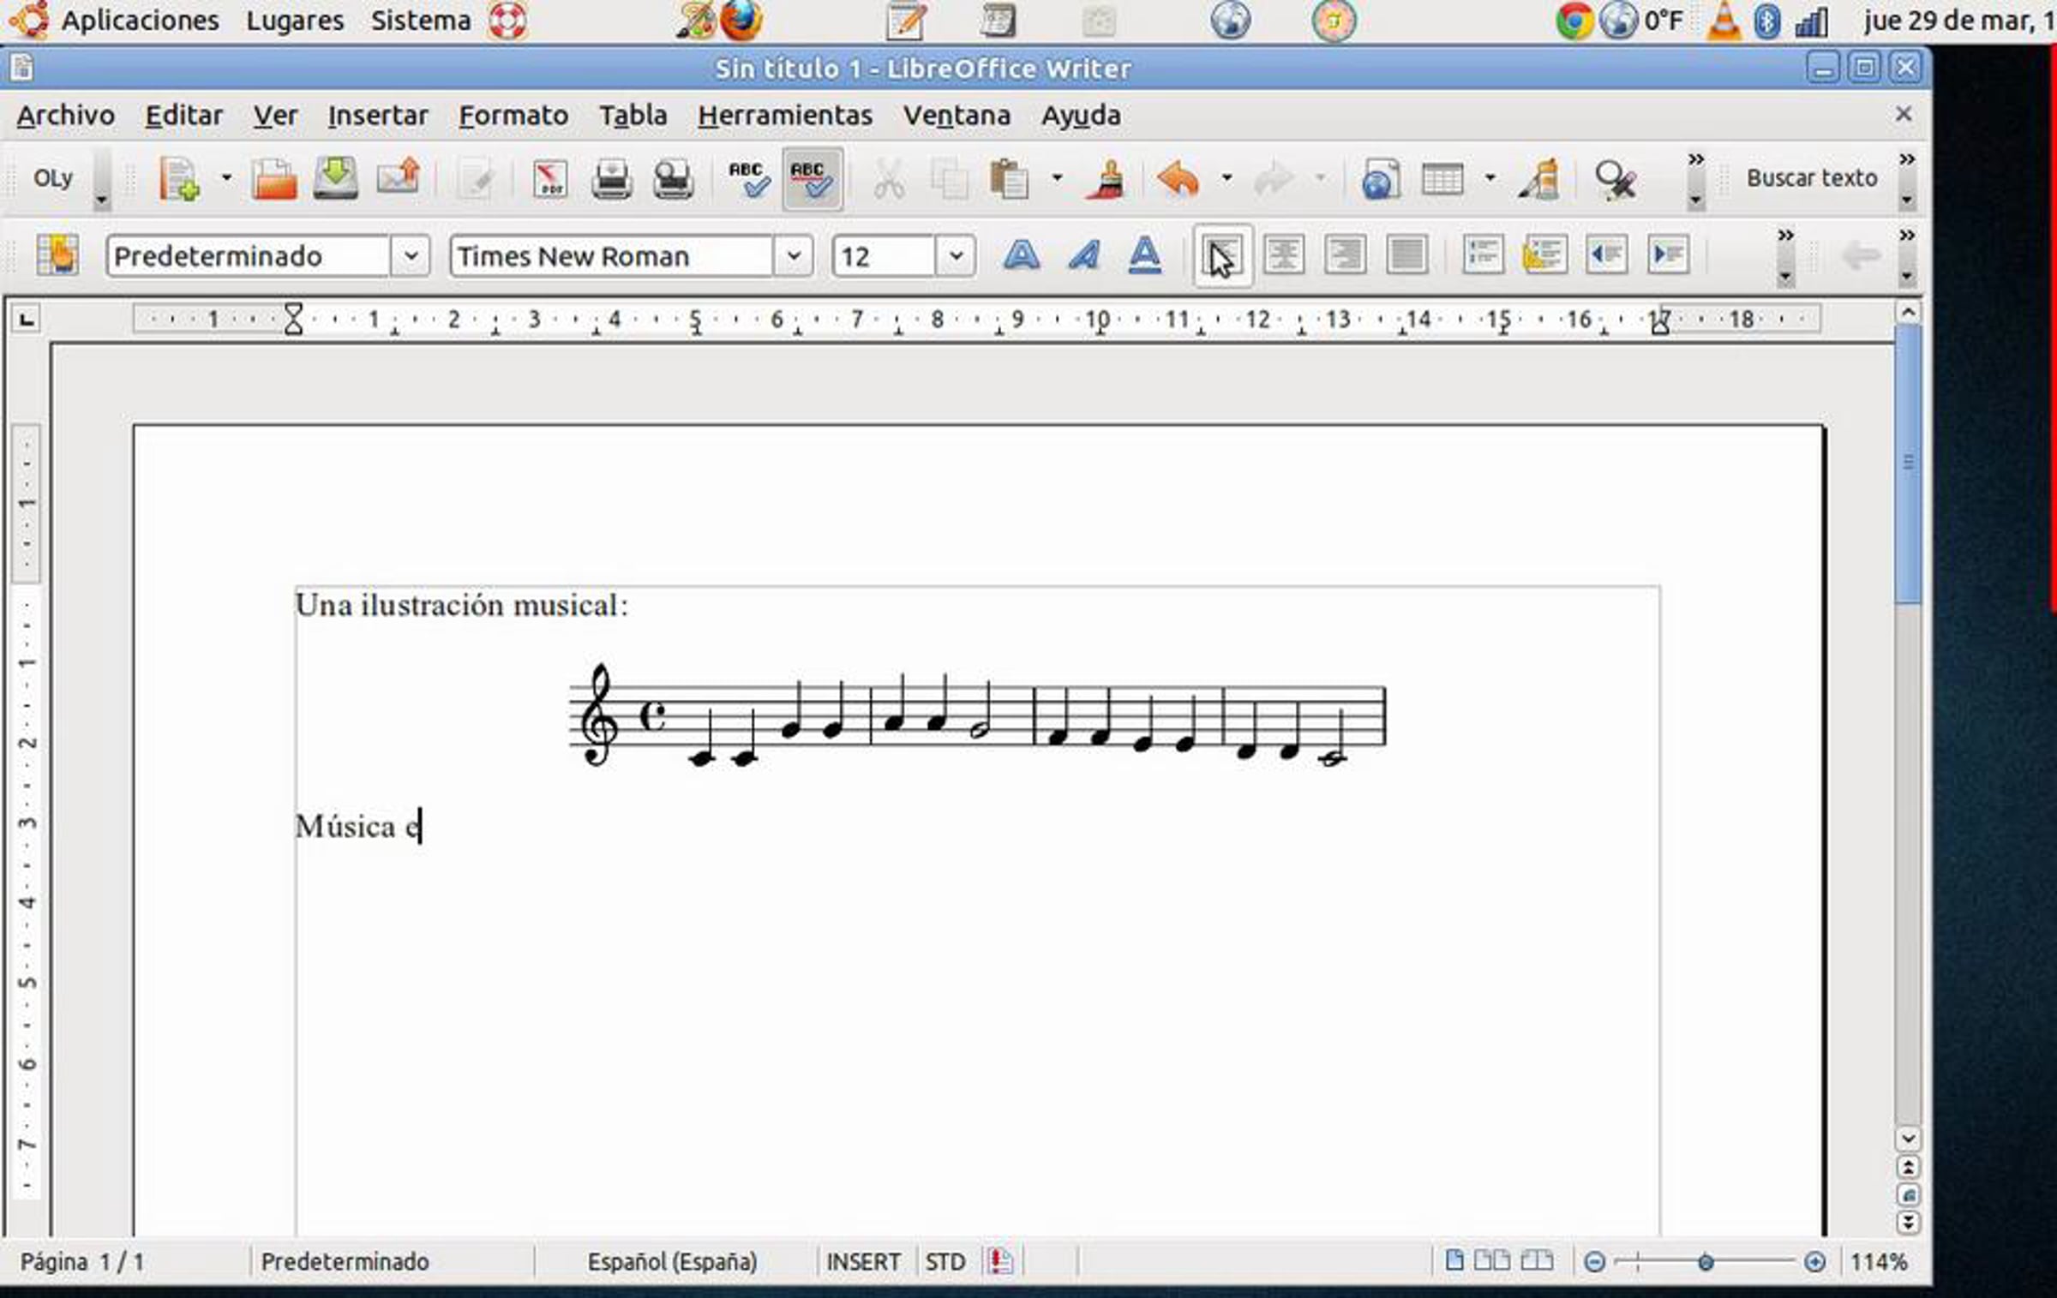This screenshot has height=1298, width=2057.
Task: Expand the Times New Roman font list
Action: point(794,255)
